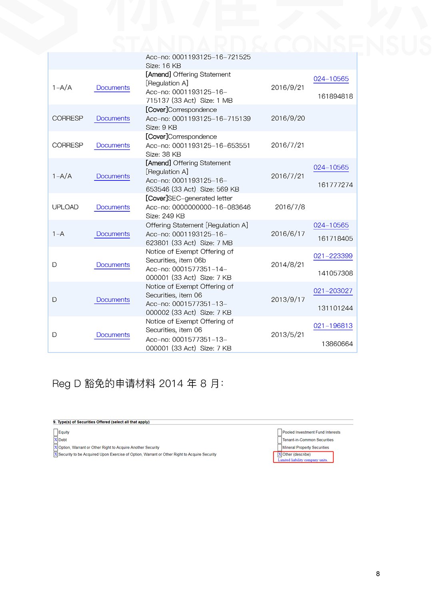Click 'Acc-no: 0000000000-16-083646' text
The image size is (432, 611).
(x=198, y=207)
